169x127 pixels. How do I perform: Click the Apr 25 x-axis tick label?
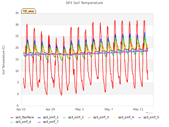click(21, 109)
